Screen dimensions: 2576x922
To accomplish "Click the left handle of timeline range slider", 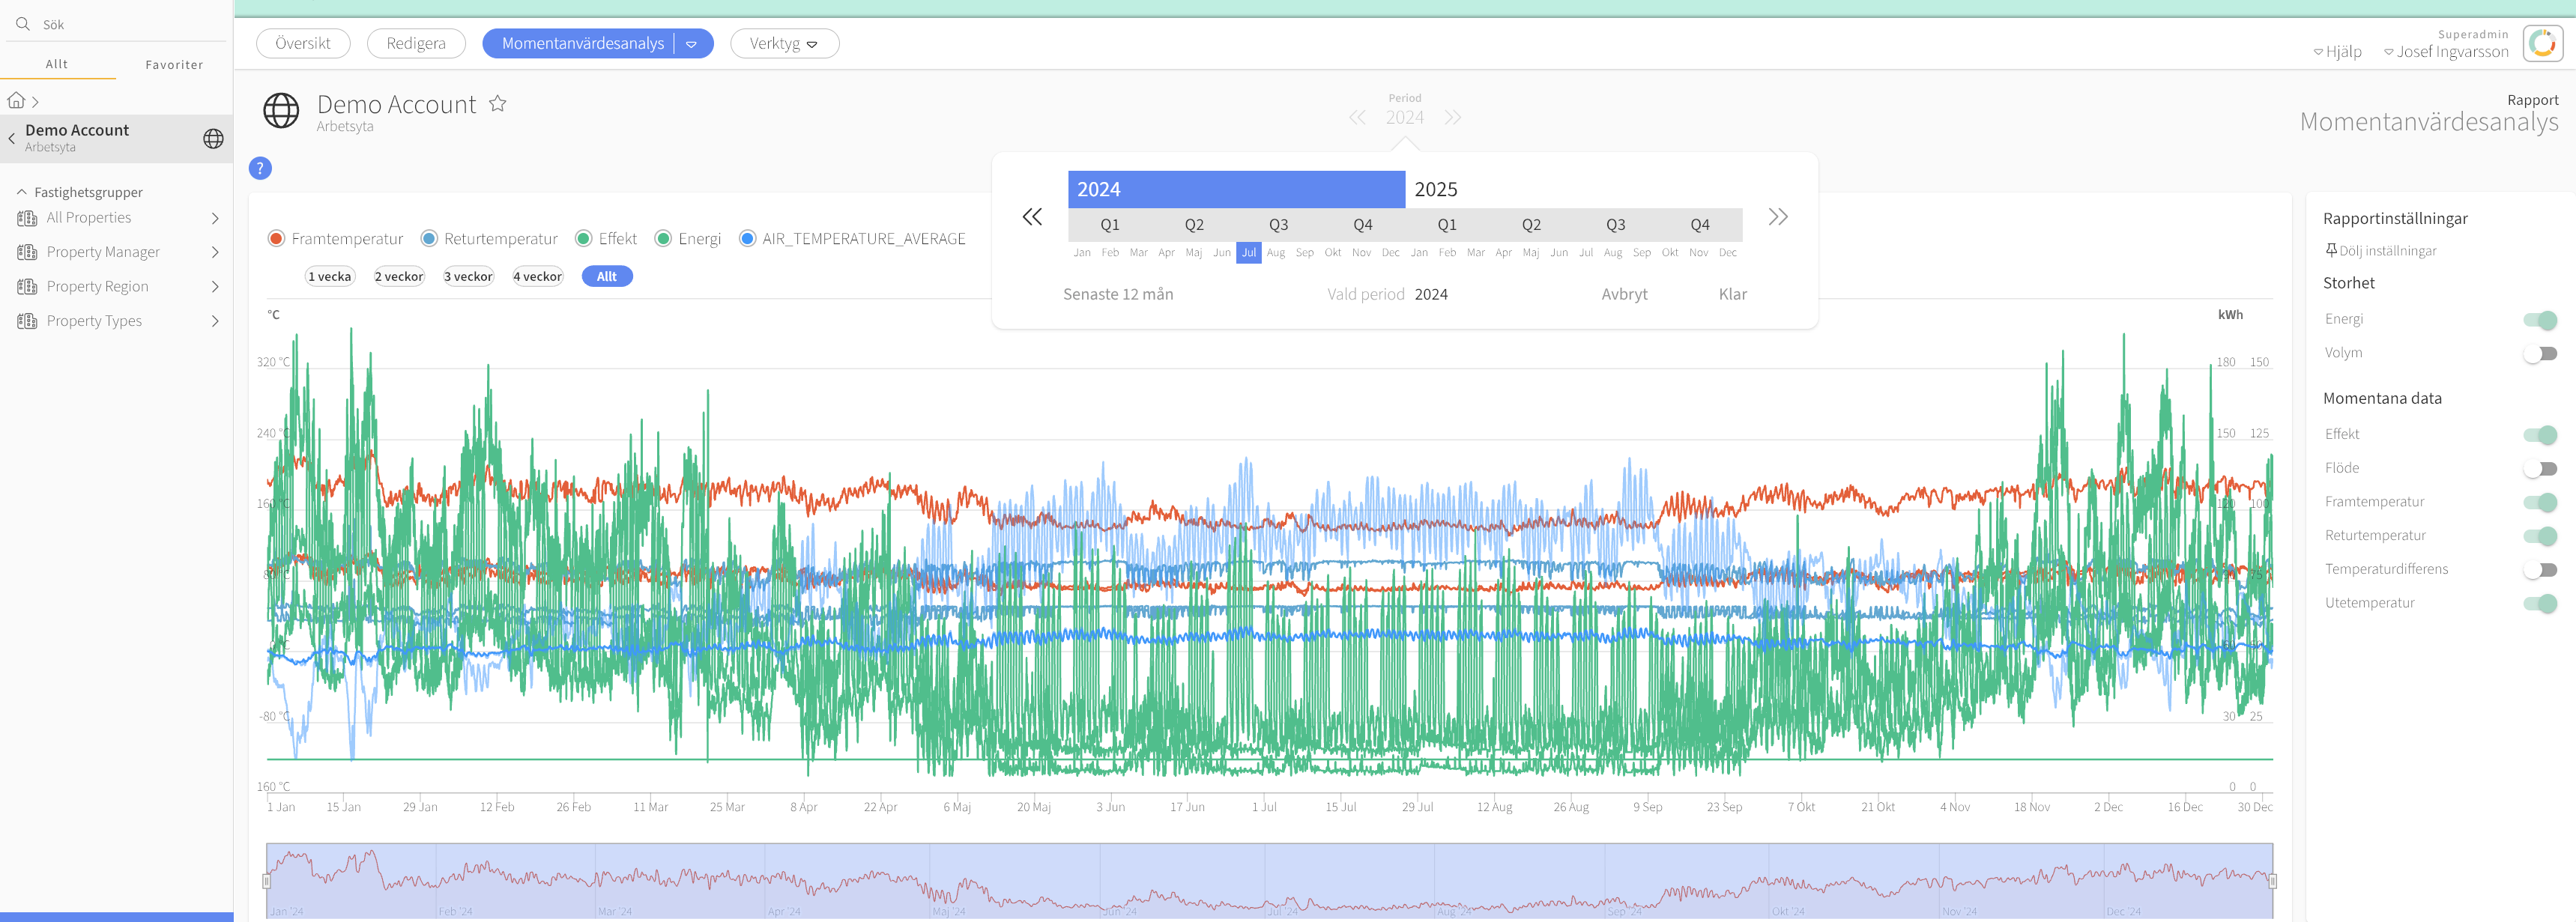I will coord(267,881).
